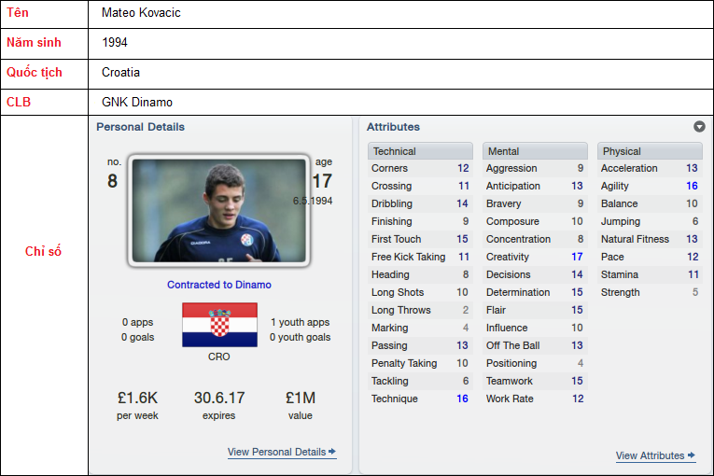Click the View Attributes arrow icon
This screenshot has height=476, width=714.
point(692,455)
